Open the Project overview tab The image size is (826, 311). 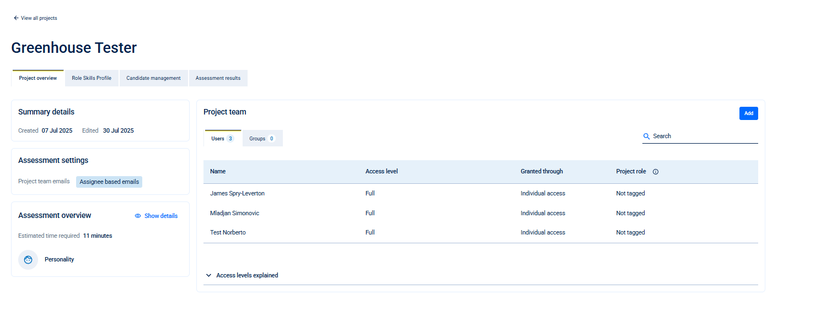point(38,78)
